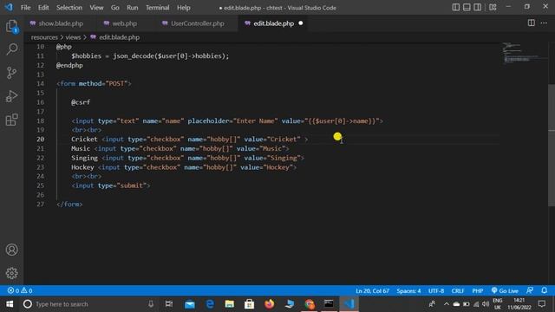555x312 pixels.
Task: Change encoding via UTF-8
Action: [x=436, y=290]
